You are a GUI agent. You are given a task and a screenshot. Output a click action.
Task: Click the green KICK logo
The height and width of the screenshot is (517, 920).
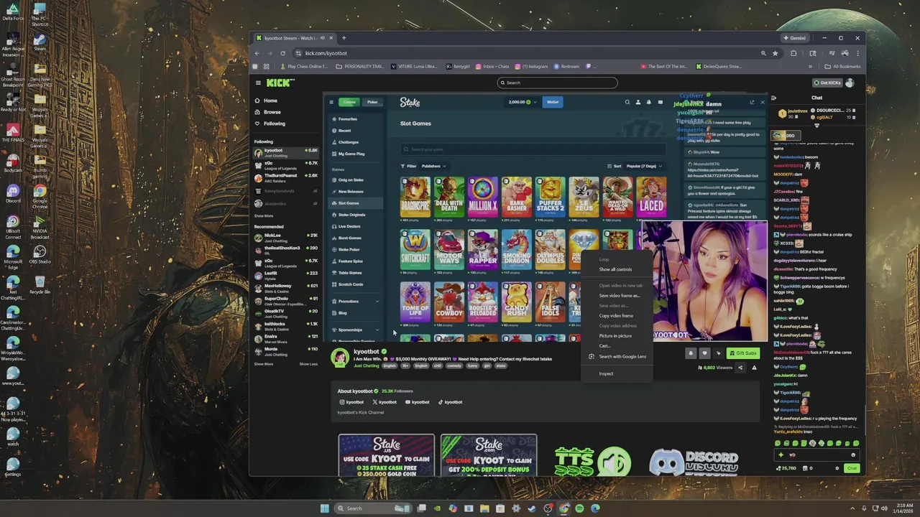click(x=280, y=83)
